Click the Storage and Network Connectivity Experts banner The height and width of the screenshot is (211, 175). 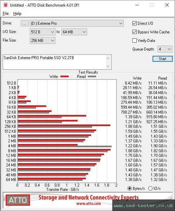click(x=88, y=197)
